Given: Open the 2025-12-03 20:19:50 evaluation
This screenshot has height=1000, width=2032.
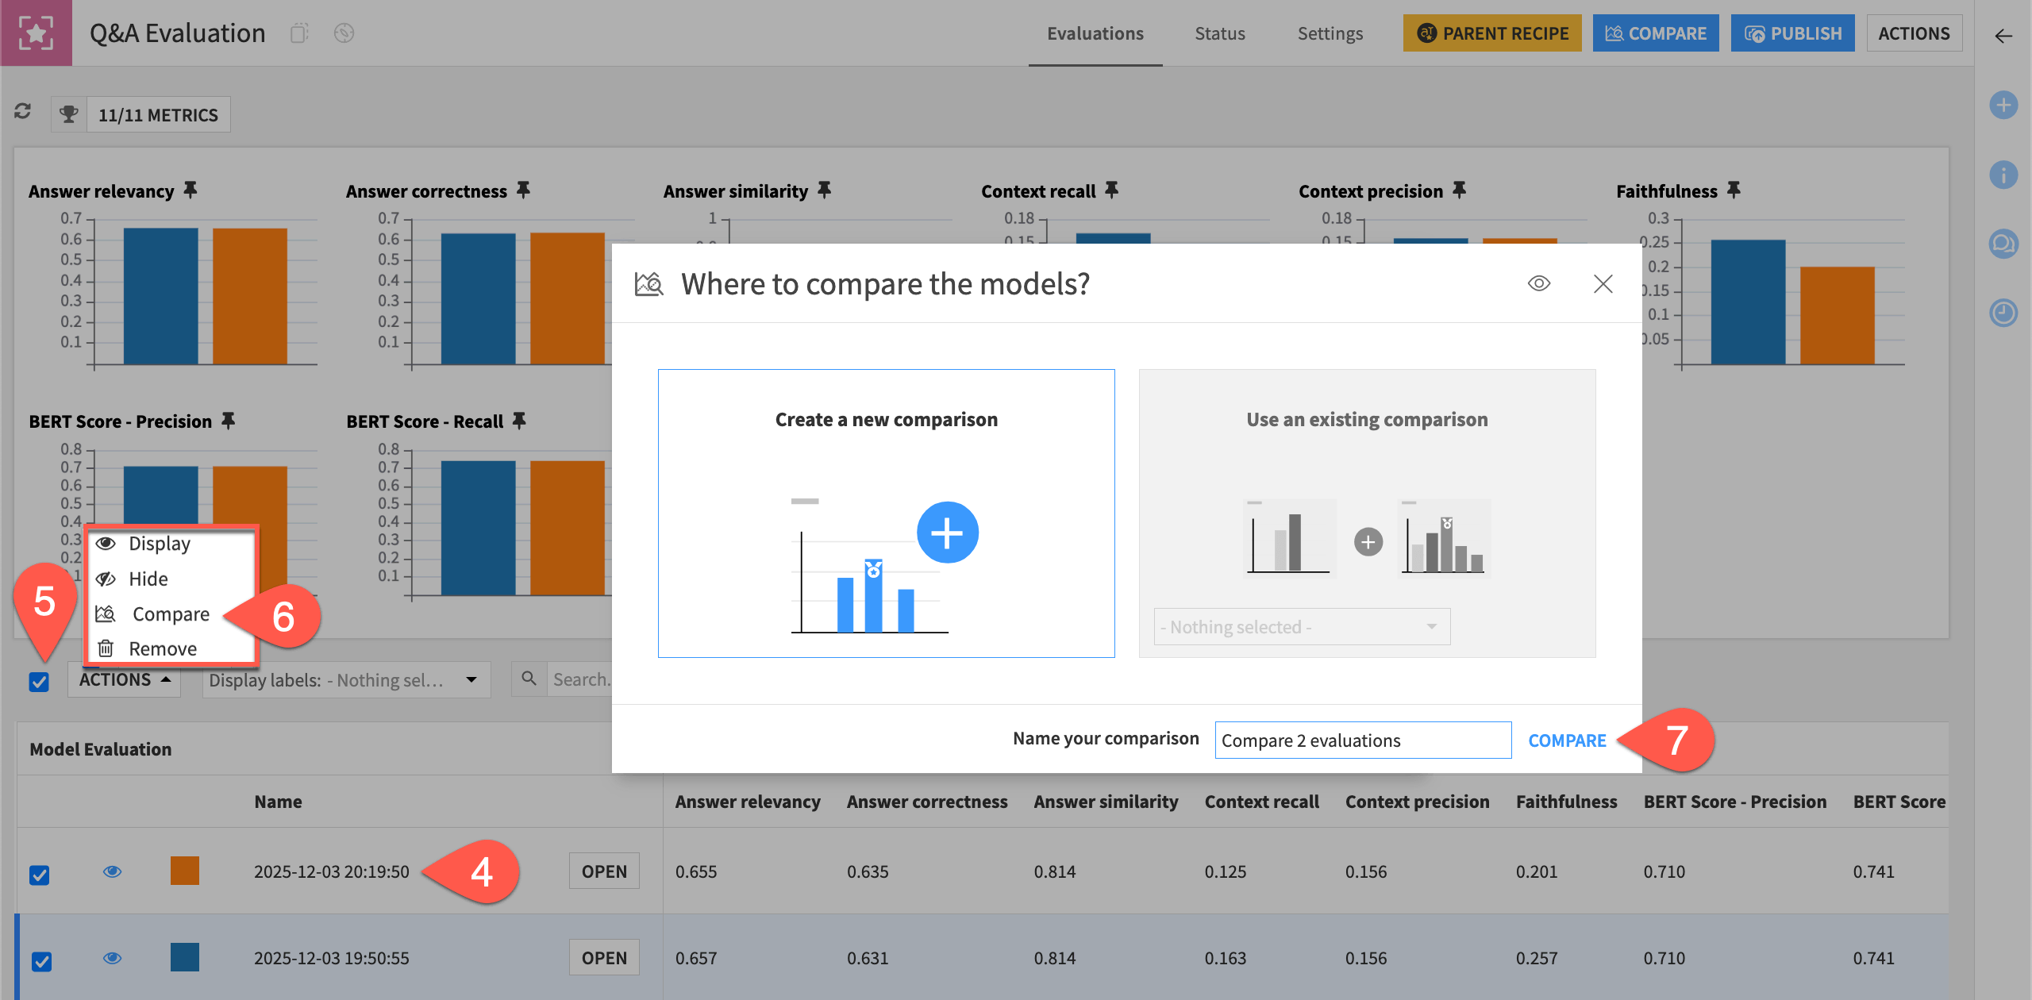Looking at the screenshot, I should (603, 871).
